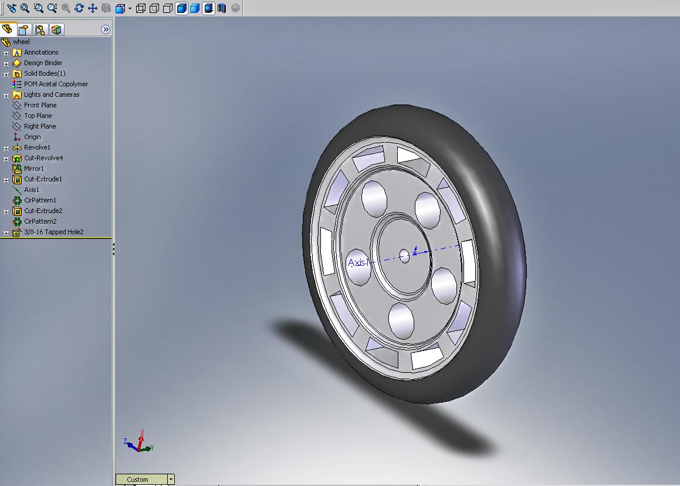
Task: Switch to Shaded display without edges
Action: click(195, 8)
